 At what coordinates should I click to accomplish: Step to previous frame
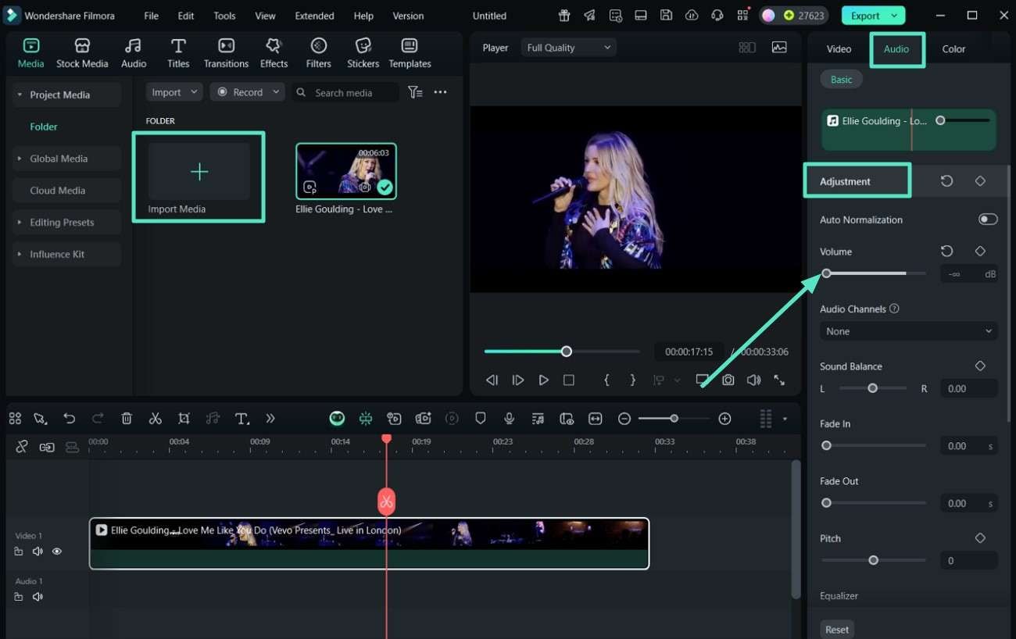pos(492,380)
